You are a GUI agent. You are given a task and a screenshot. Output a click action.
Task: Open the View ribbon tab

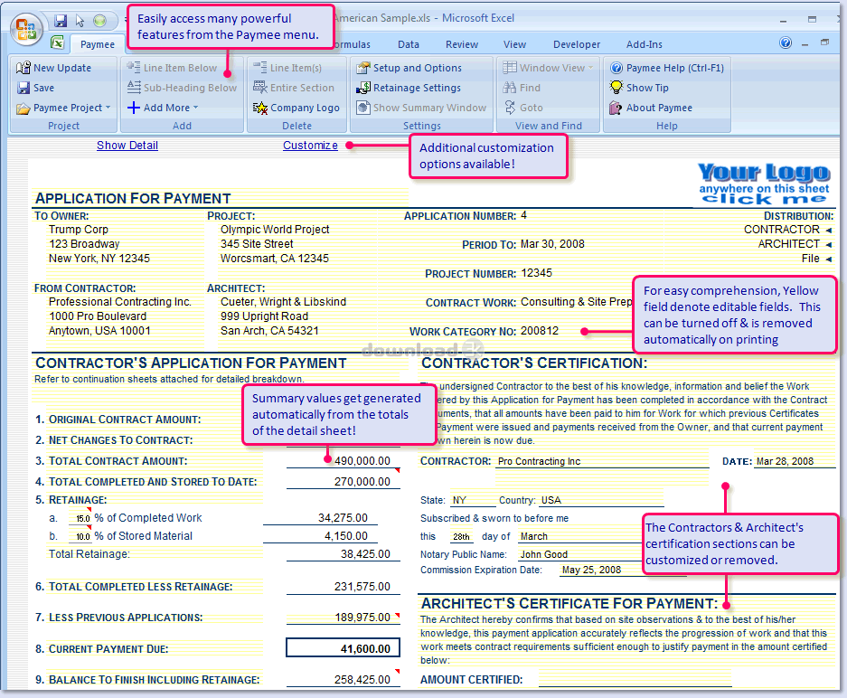(514, 44)
